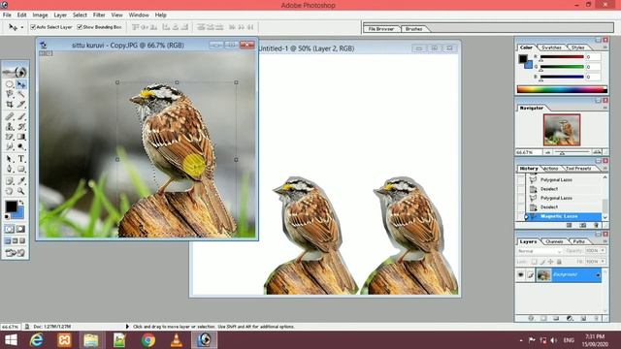Select the Clone Stamp tool

pos(10,127)
